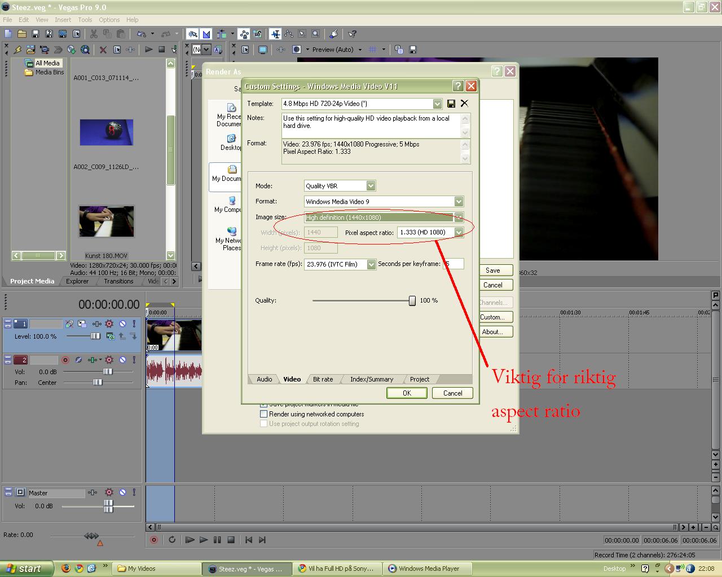
Task: Open the Project tab in Custom Settings
Action: click(419, 379)
